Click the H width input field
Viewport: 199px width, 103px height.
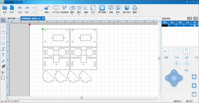tap(39, 8)
